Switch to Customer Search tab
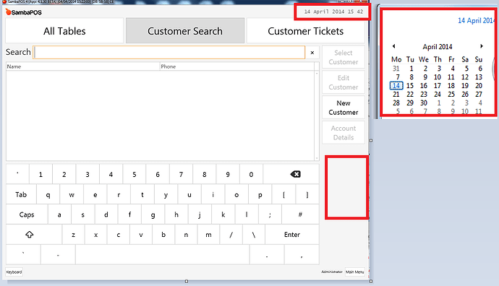The height and width of the screenshot is (286, 499). click(185, 31)
